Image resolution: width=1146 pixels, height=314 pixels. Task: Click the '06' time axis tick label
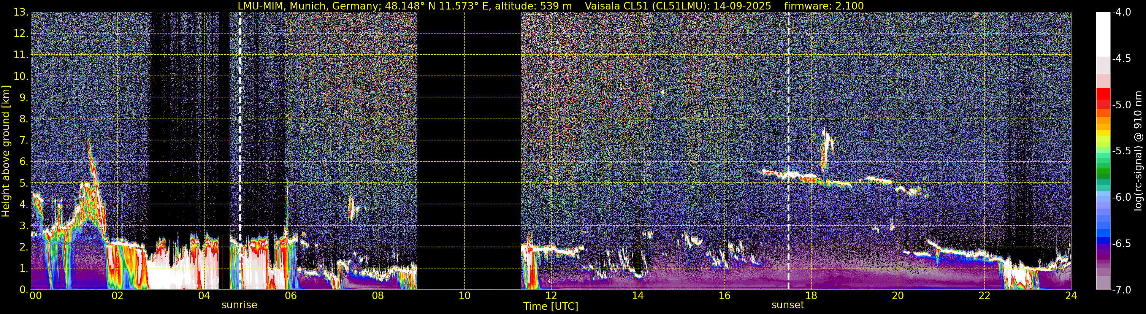(291, 296)
